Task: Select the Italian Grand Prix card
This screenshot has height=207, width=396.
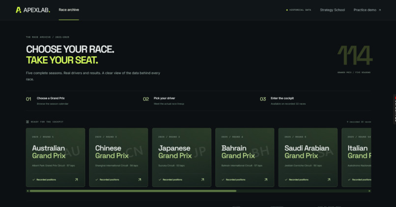Action: pos(356,157)
